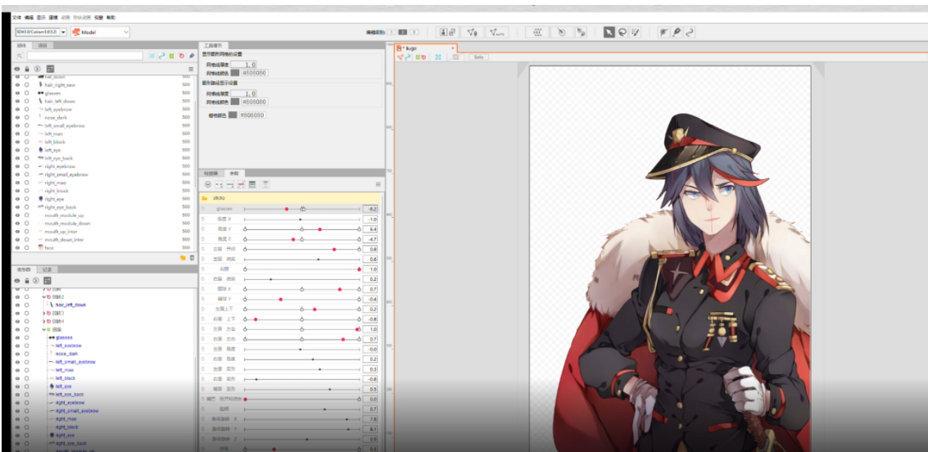The height and width of the screenshot is (452, 928).
Task: Select the lasso selection tool
Action: [622, 32]
